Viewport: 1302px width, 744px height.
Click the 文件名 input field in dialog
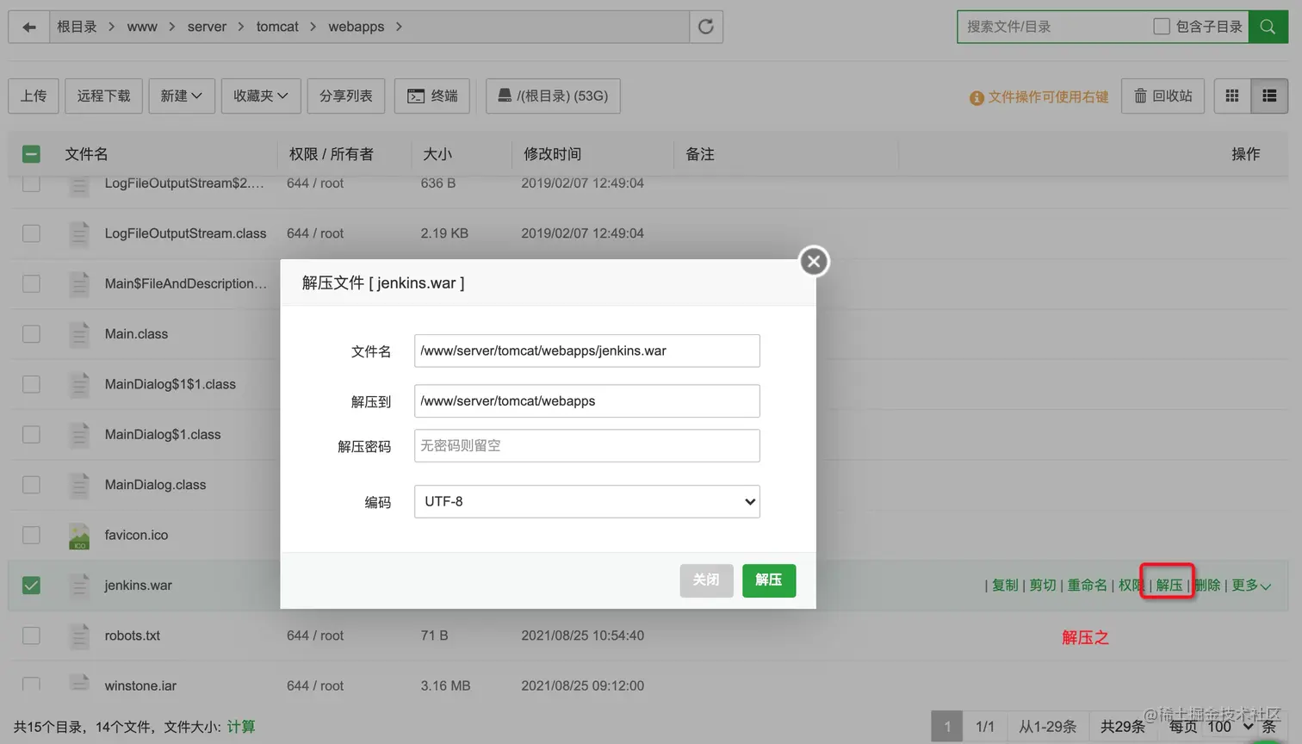click(x=587, y=350)
